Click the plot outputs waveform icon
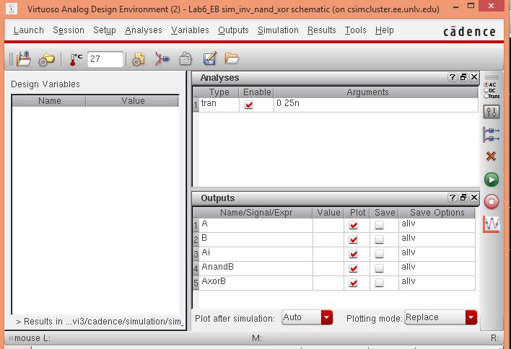The width and height of the screenshot is (511, 349). (492, 224)
